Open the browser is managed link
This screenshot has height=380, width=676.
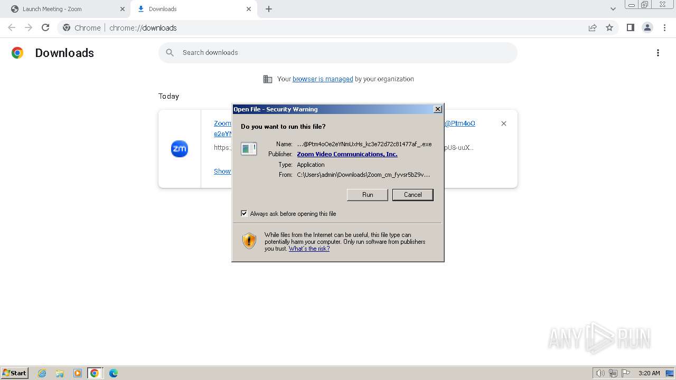pyautogui.click(x=323, y=79)
